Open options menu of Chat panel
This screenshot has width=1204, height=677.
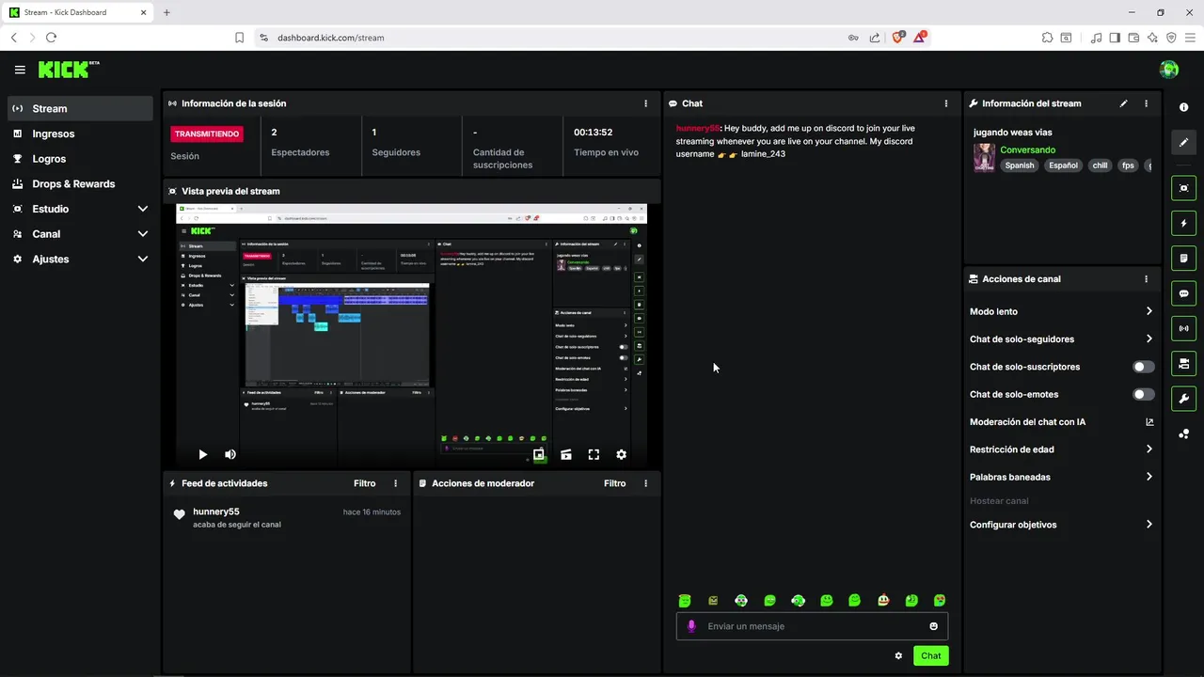[x=946, y=103]
